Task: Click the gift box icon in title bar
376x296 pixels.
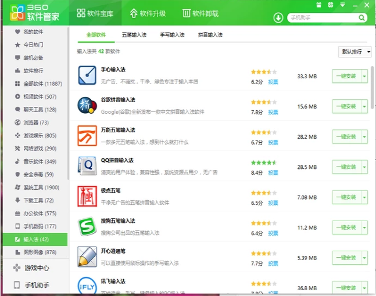Action: point(318,5)
